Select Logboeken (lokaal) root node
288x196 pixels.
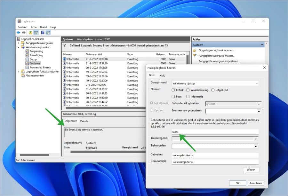coord(32,39)
